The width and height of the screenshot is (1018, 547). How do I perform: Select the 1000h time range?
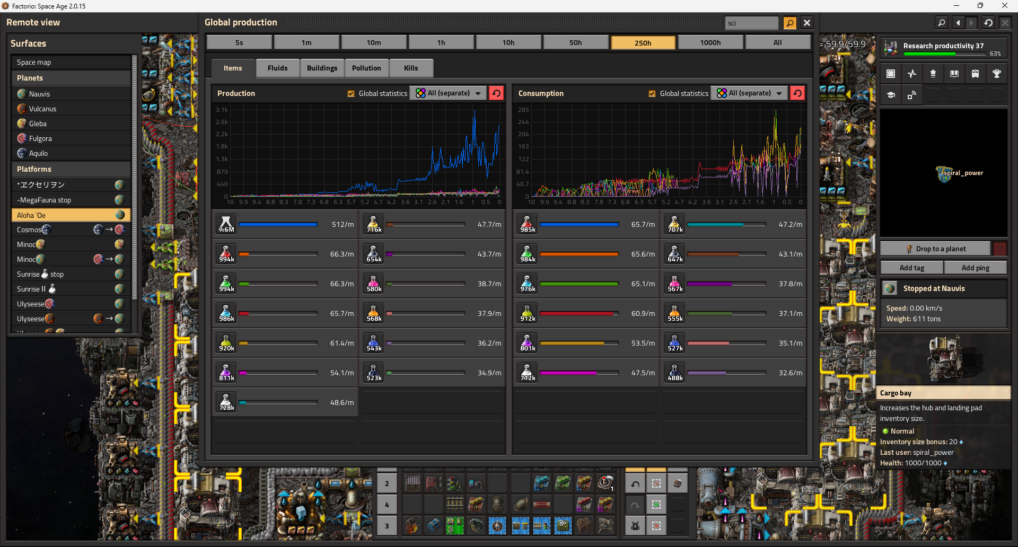click(x=710, y=43)
